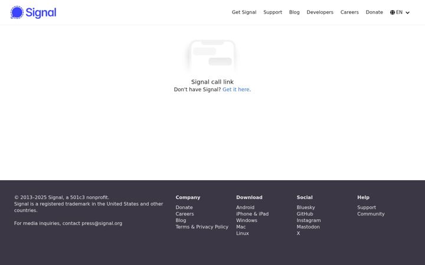Open Get Signal in top navigation
Image resolution: width=425 pixels, height=265 pixels.
(x=244, y=12)
